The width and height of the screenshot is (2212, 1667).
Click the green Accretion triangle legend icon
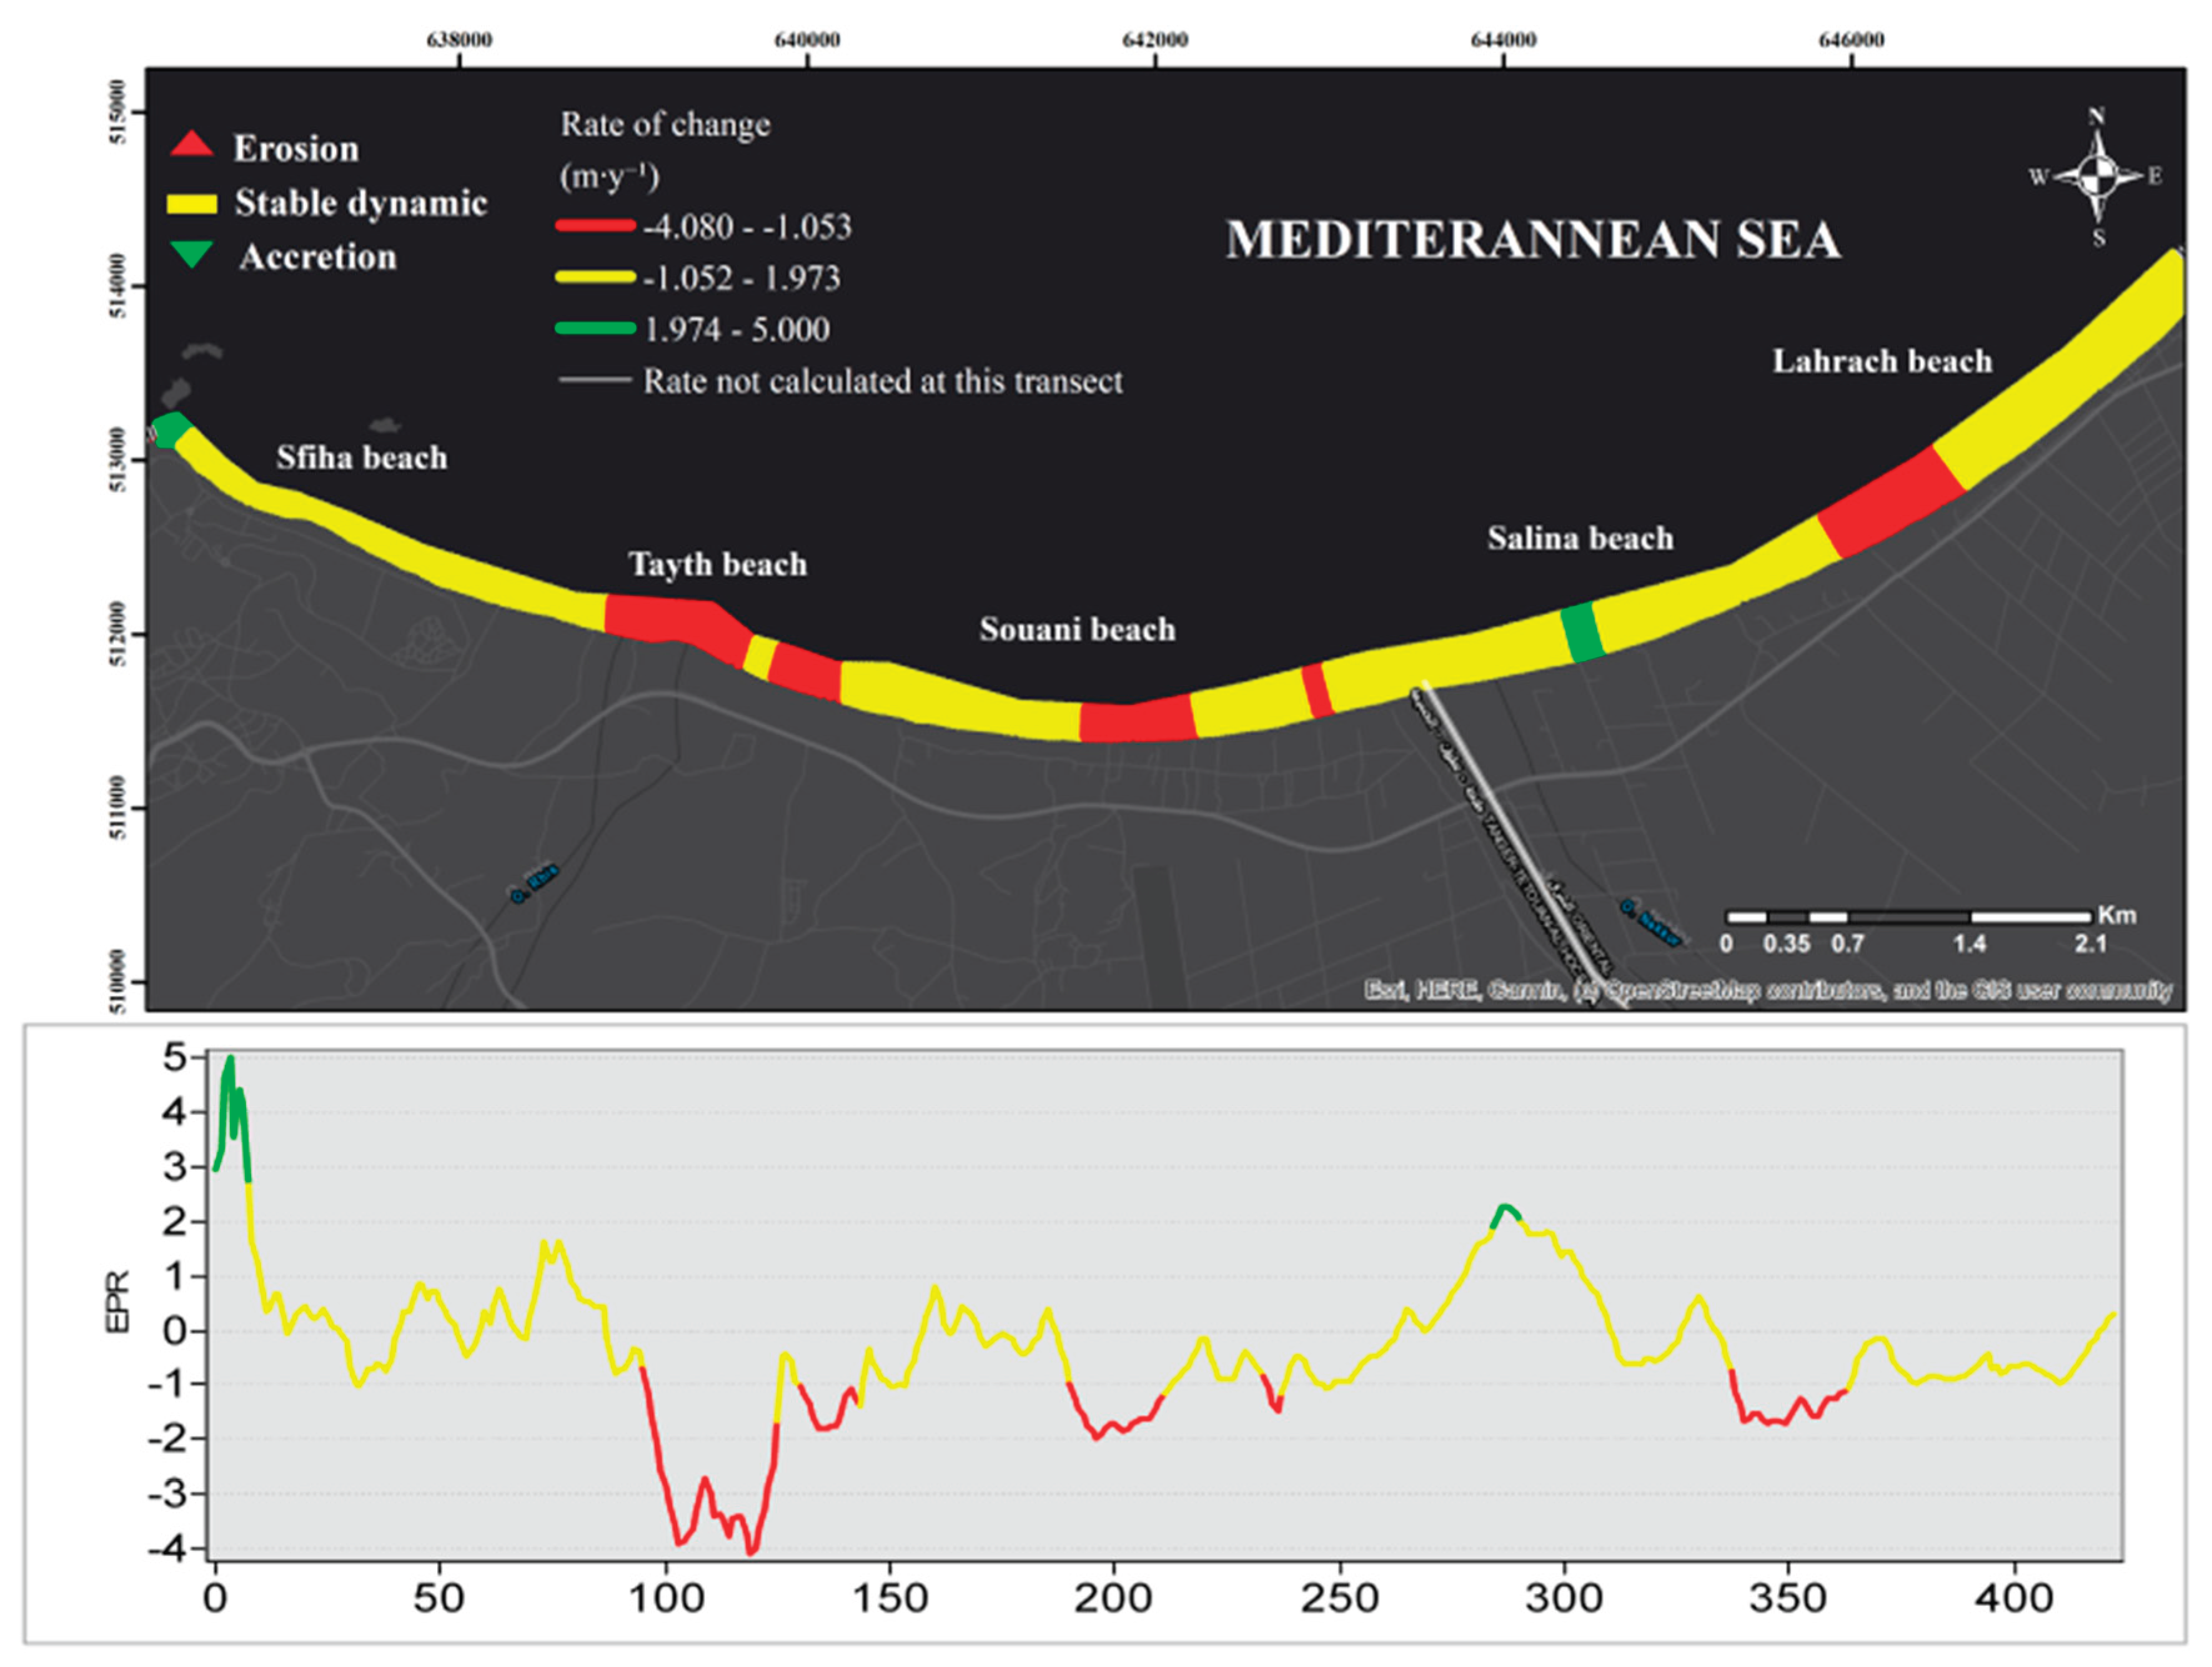(x=191, y=254)
